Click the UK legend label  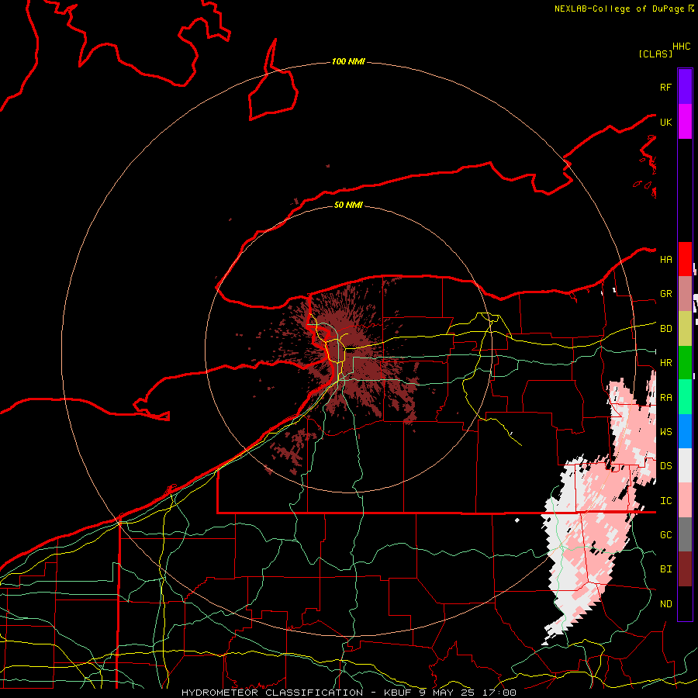coord(666,122)
